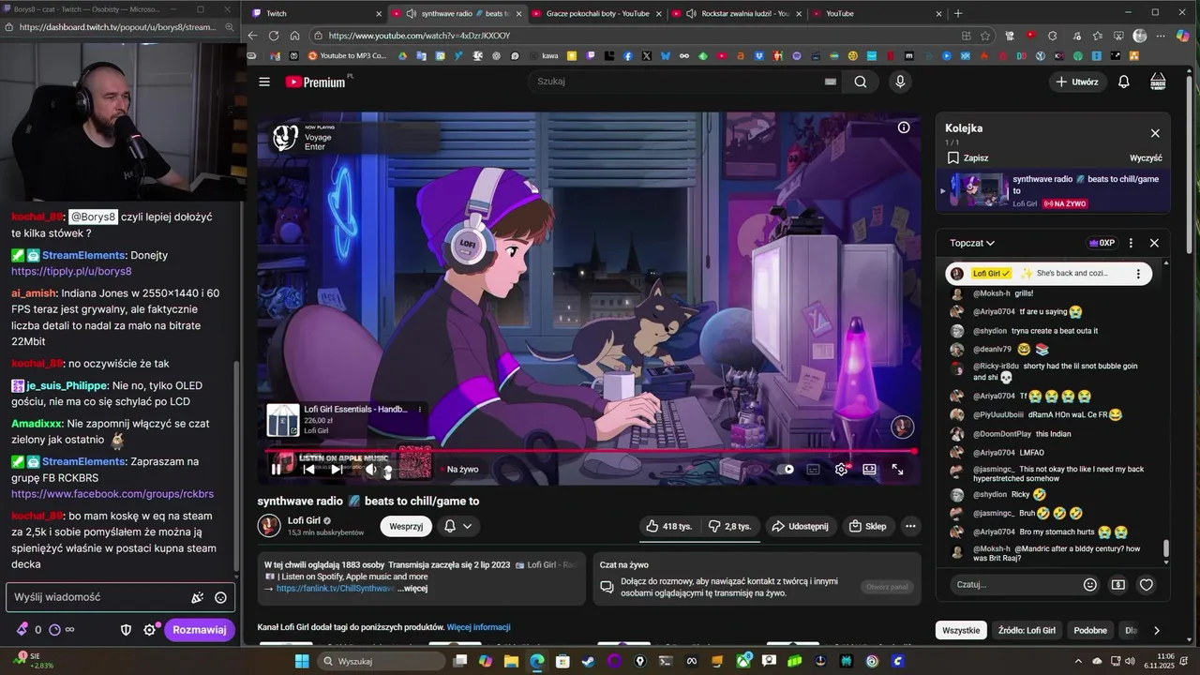The image size is (1200, 675).
Task: Show video info icon on player
Action: (x=904, y=127)
